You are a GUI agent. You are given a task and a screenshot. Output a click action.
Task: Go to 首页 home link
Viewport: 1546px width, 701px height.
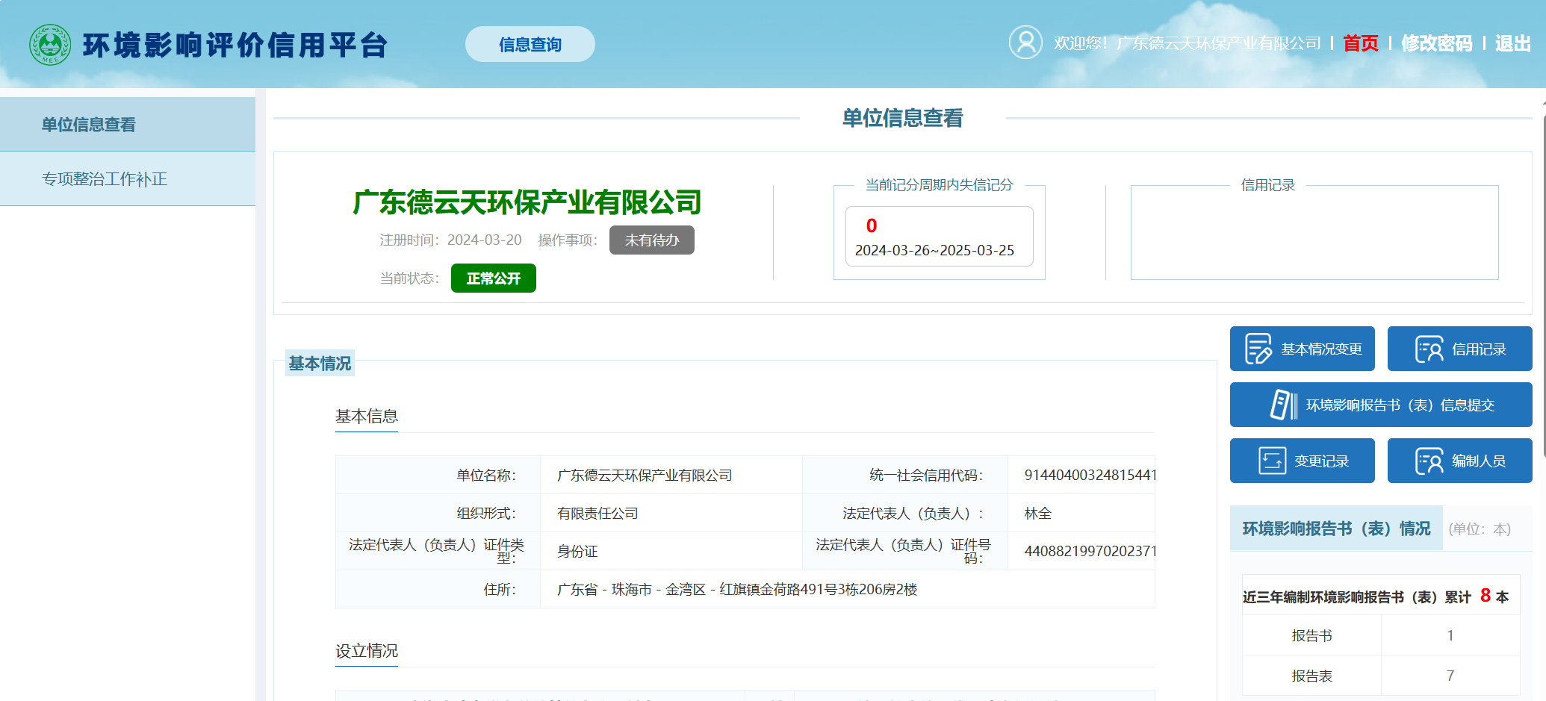coord(1360,43)
